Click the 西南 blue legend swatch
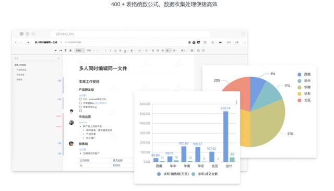The width and height of the screenshot is (334, 191). tap(299, 75)
